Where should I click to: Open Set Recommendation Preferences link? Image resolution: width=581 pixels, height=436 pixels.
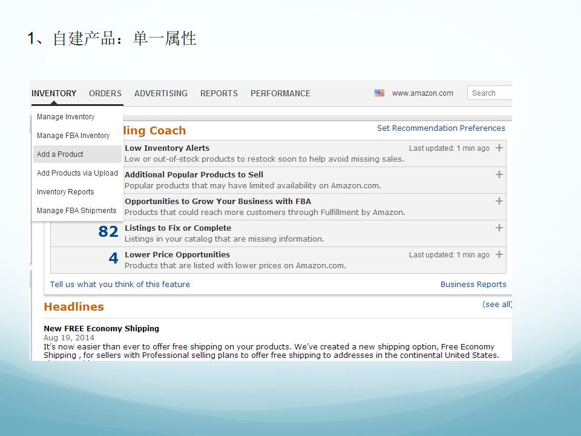[x=441, y=128]
